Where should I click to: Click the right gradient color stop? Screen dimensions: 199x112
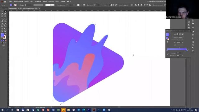click(187, 50)
